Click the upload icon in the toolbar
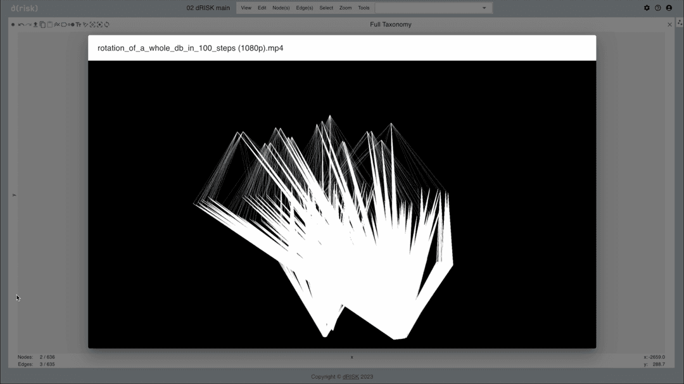Screen dimensions: 684x384 pos(35,25)
